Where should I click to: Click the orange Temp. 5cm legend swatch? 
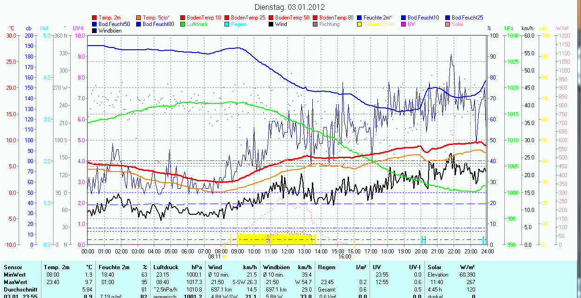[139, 18]
